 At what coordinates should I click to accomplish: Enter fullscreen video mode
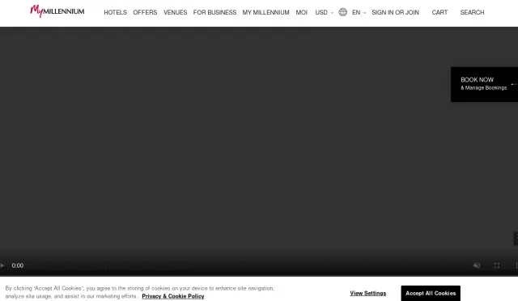click(496, 265)
